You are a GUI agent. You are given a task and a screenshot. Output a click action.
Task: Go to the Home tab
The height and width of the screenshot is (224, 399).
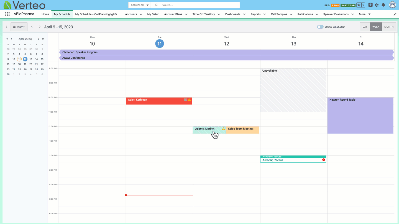45,14
